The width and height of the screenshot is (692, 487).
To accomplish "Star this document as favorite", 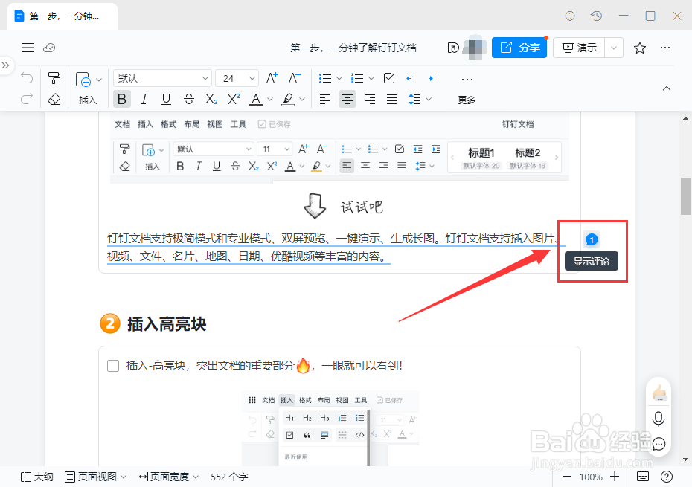I will click(639, 48).
